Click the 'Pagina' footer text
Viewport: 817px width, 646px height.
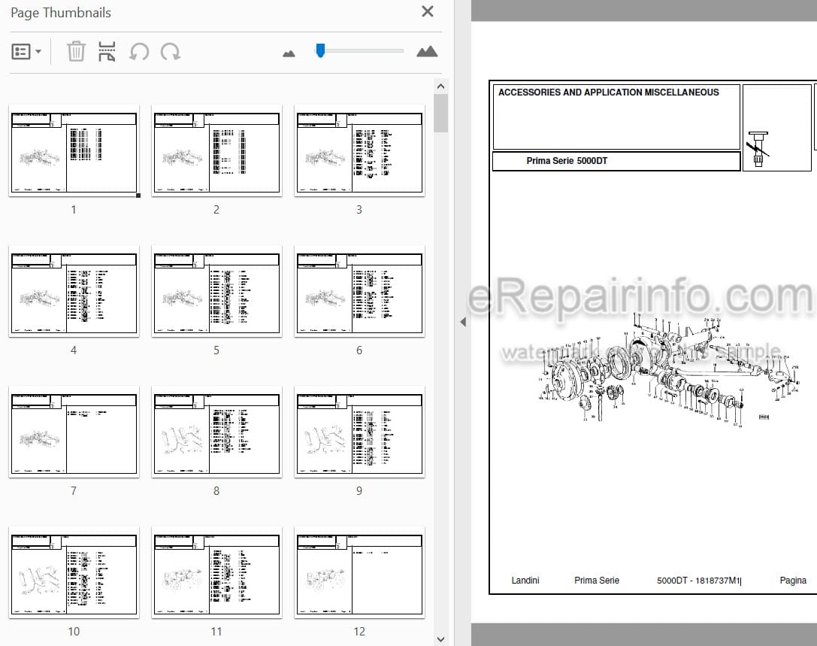pyautogui.click(x=793, y=581)
